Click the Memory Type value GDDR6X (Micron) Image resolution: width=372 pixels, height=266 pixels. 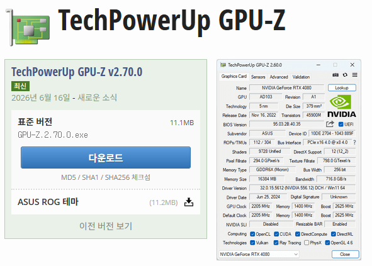[273, 170]
